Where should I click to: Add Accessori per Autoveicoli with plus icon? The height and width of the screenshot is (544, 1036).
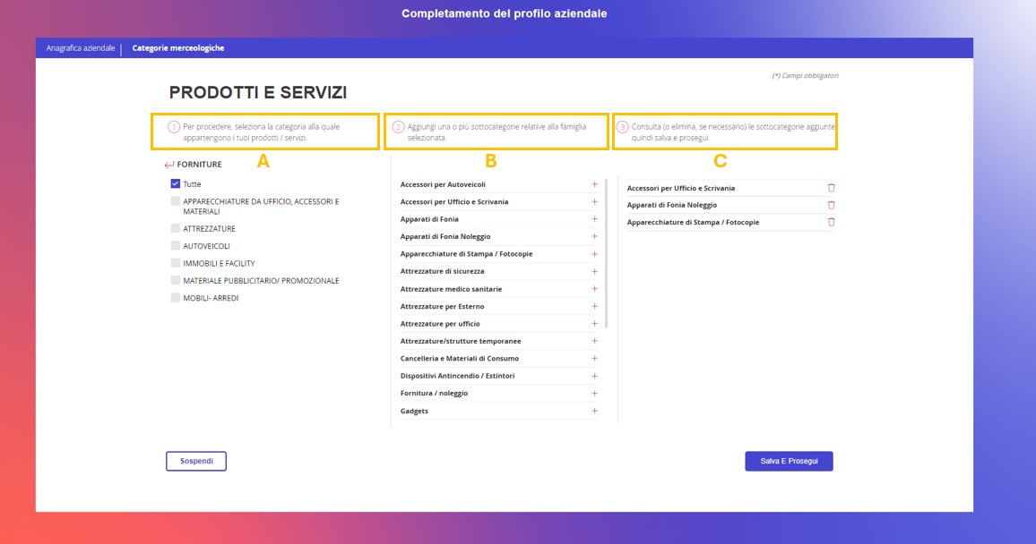click(x=595, y=184)
